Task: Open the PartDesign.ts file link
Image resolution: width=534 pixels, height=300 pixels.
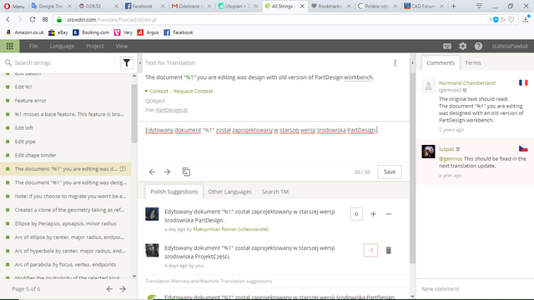Action: coord(172,110)
